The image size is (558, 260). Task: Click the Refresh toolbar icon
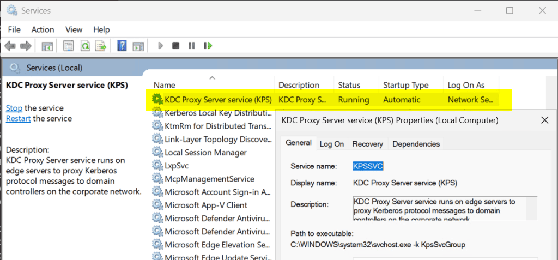[x=85, y=46]
